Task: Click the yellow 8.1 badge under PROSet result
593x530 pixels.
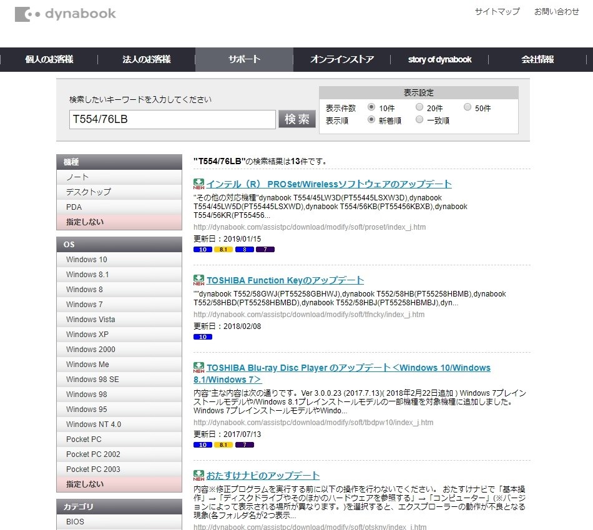Action: coord(223,249)
